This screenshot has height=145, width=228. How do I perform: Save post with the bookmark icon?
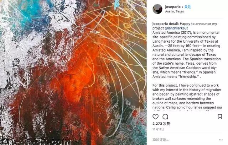220,117
